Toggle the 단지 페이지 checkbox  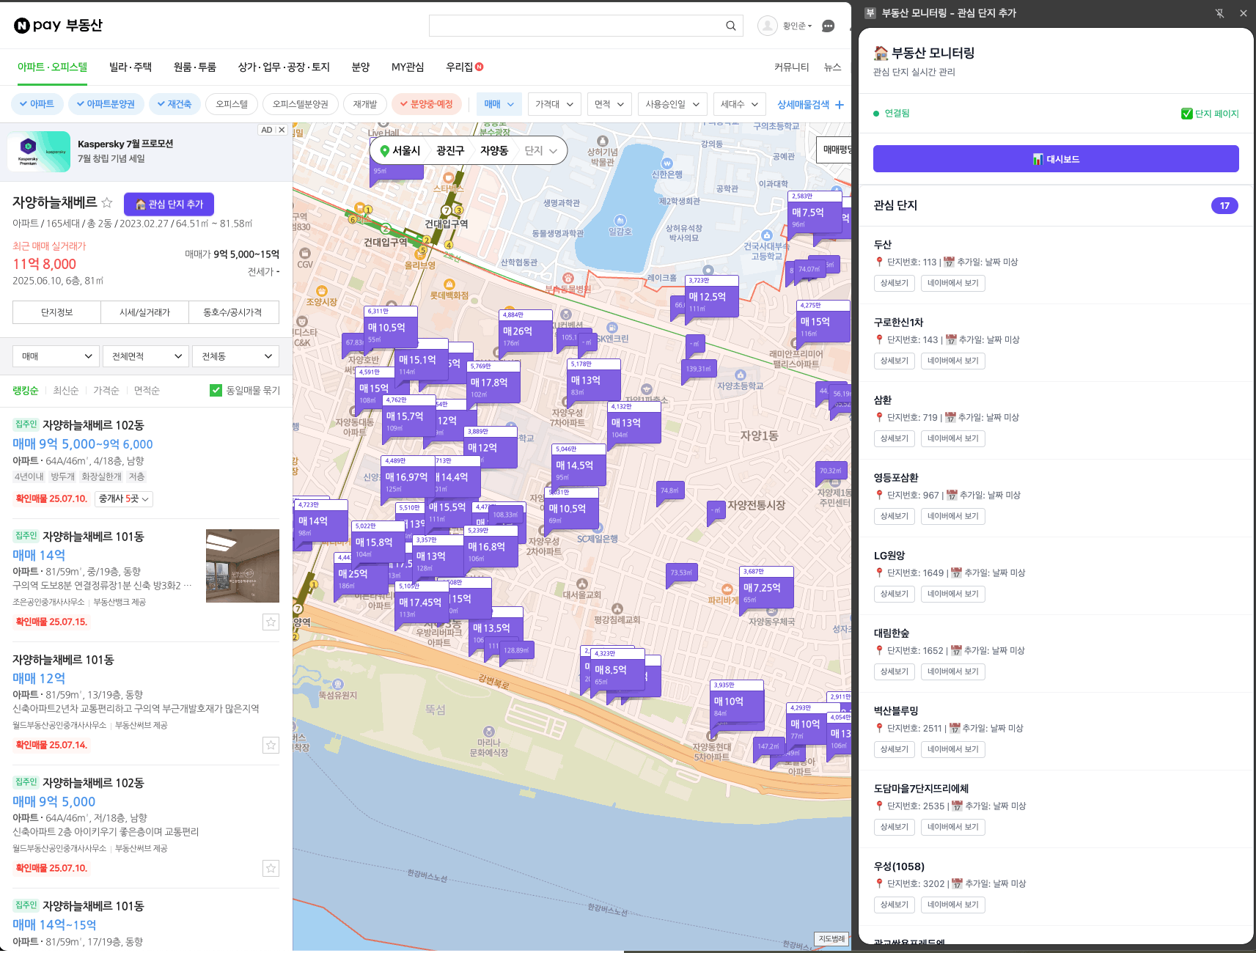tap(1187, 114)
